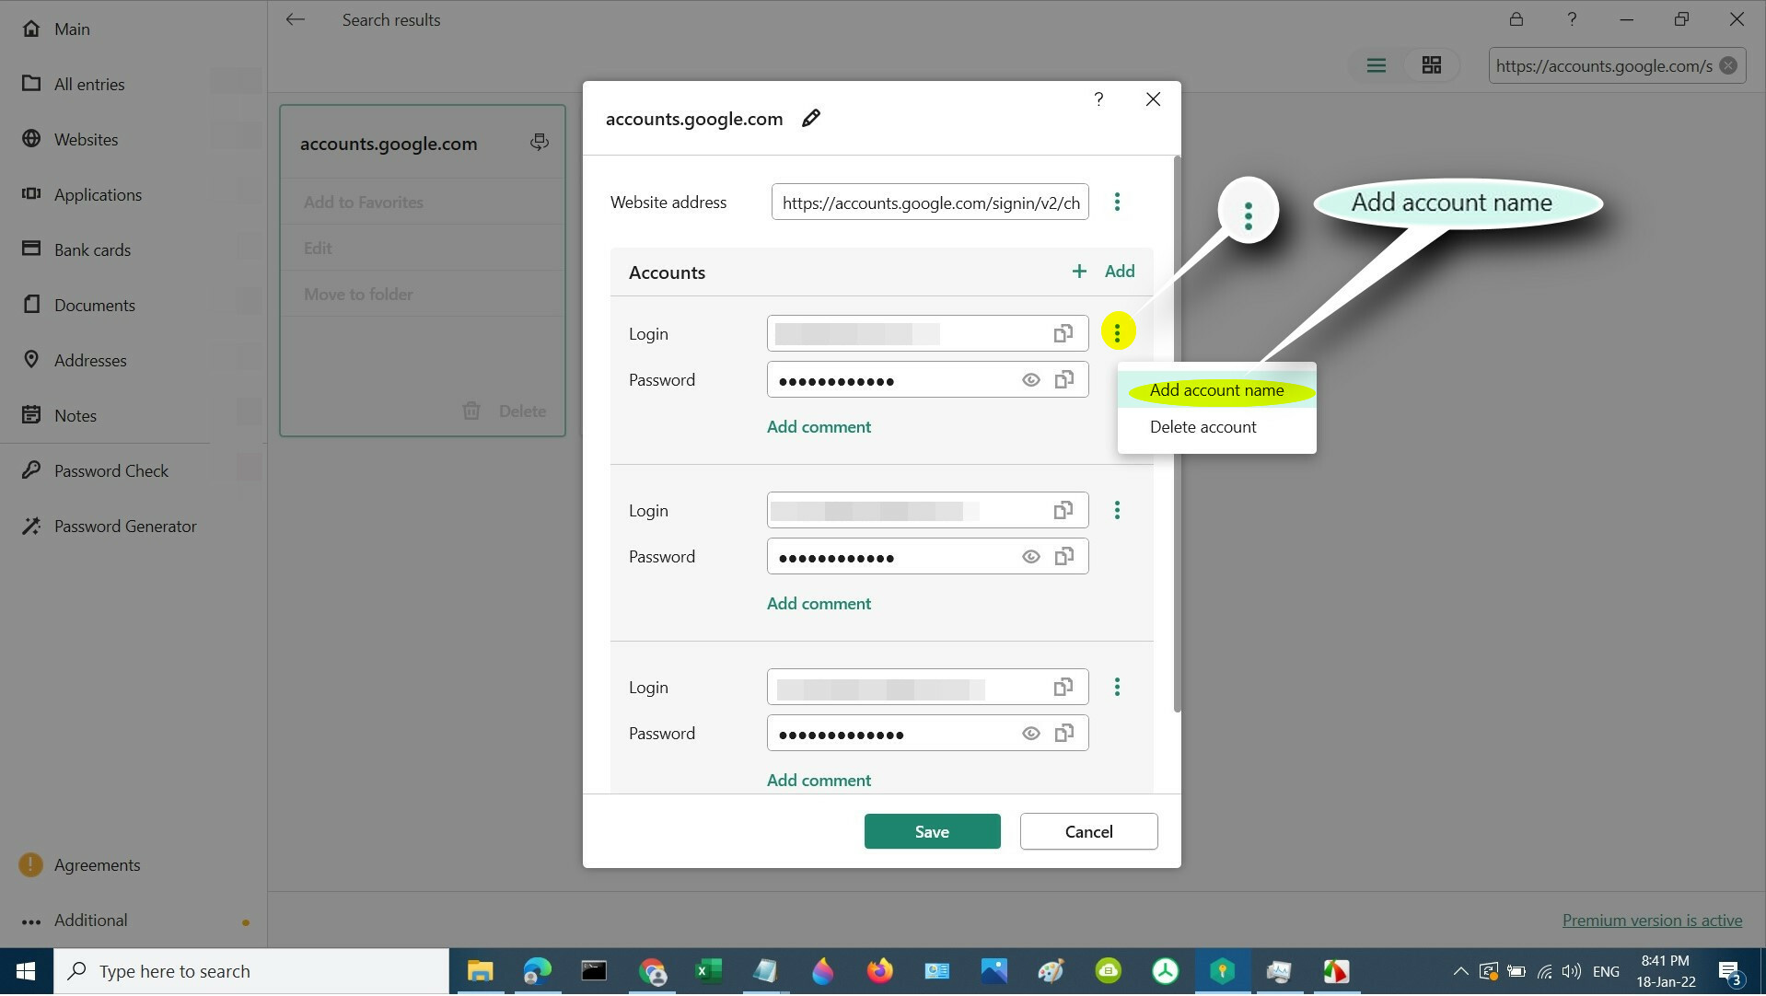Open dialog help question mark

coord(1098,99)
